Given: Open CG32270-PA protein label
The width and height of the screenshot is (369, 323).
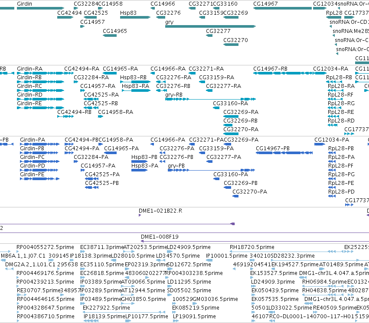Looking at the screenshot, I should point(250,192).
